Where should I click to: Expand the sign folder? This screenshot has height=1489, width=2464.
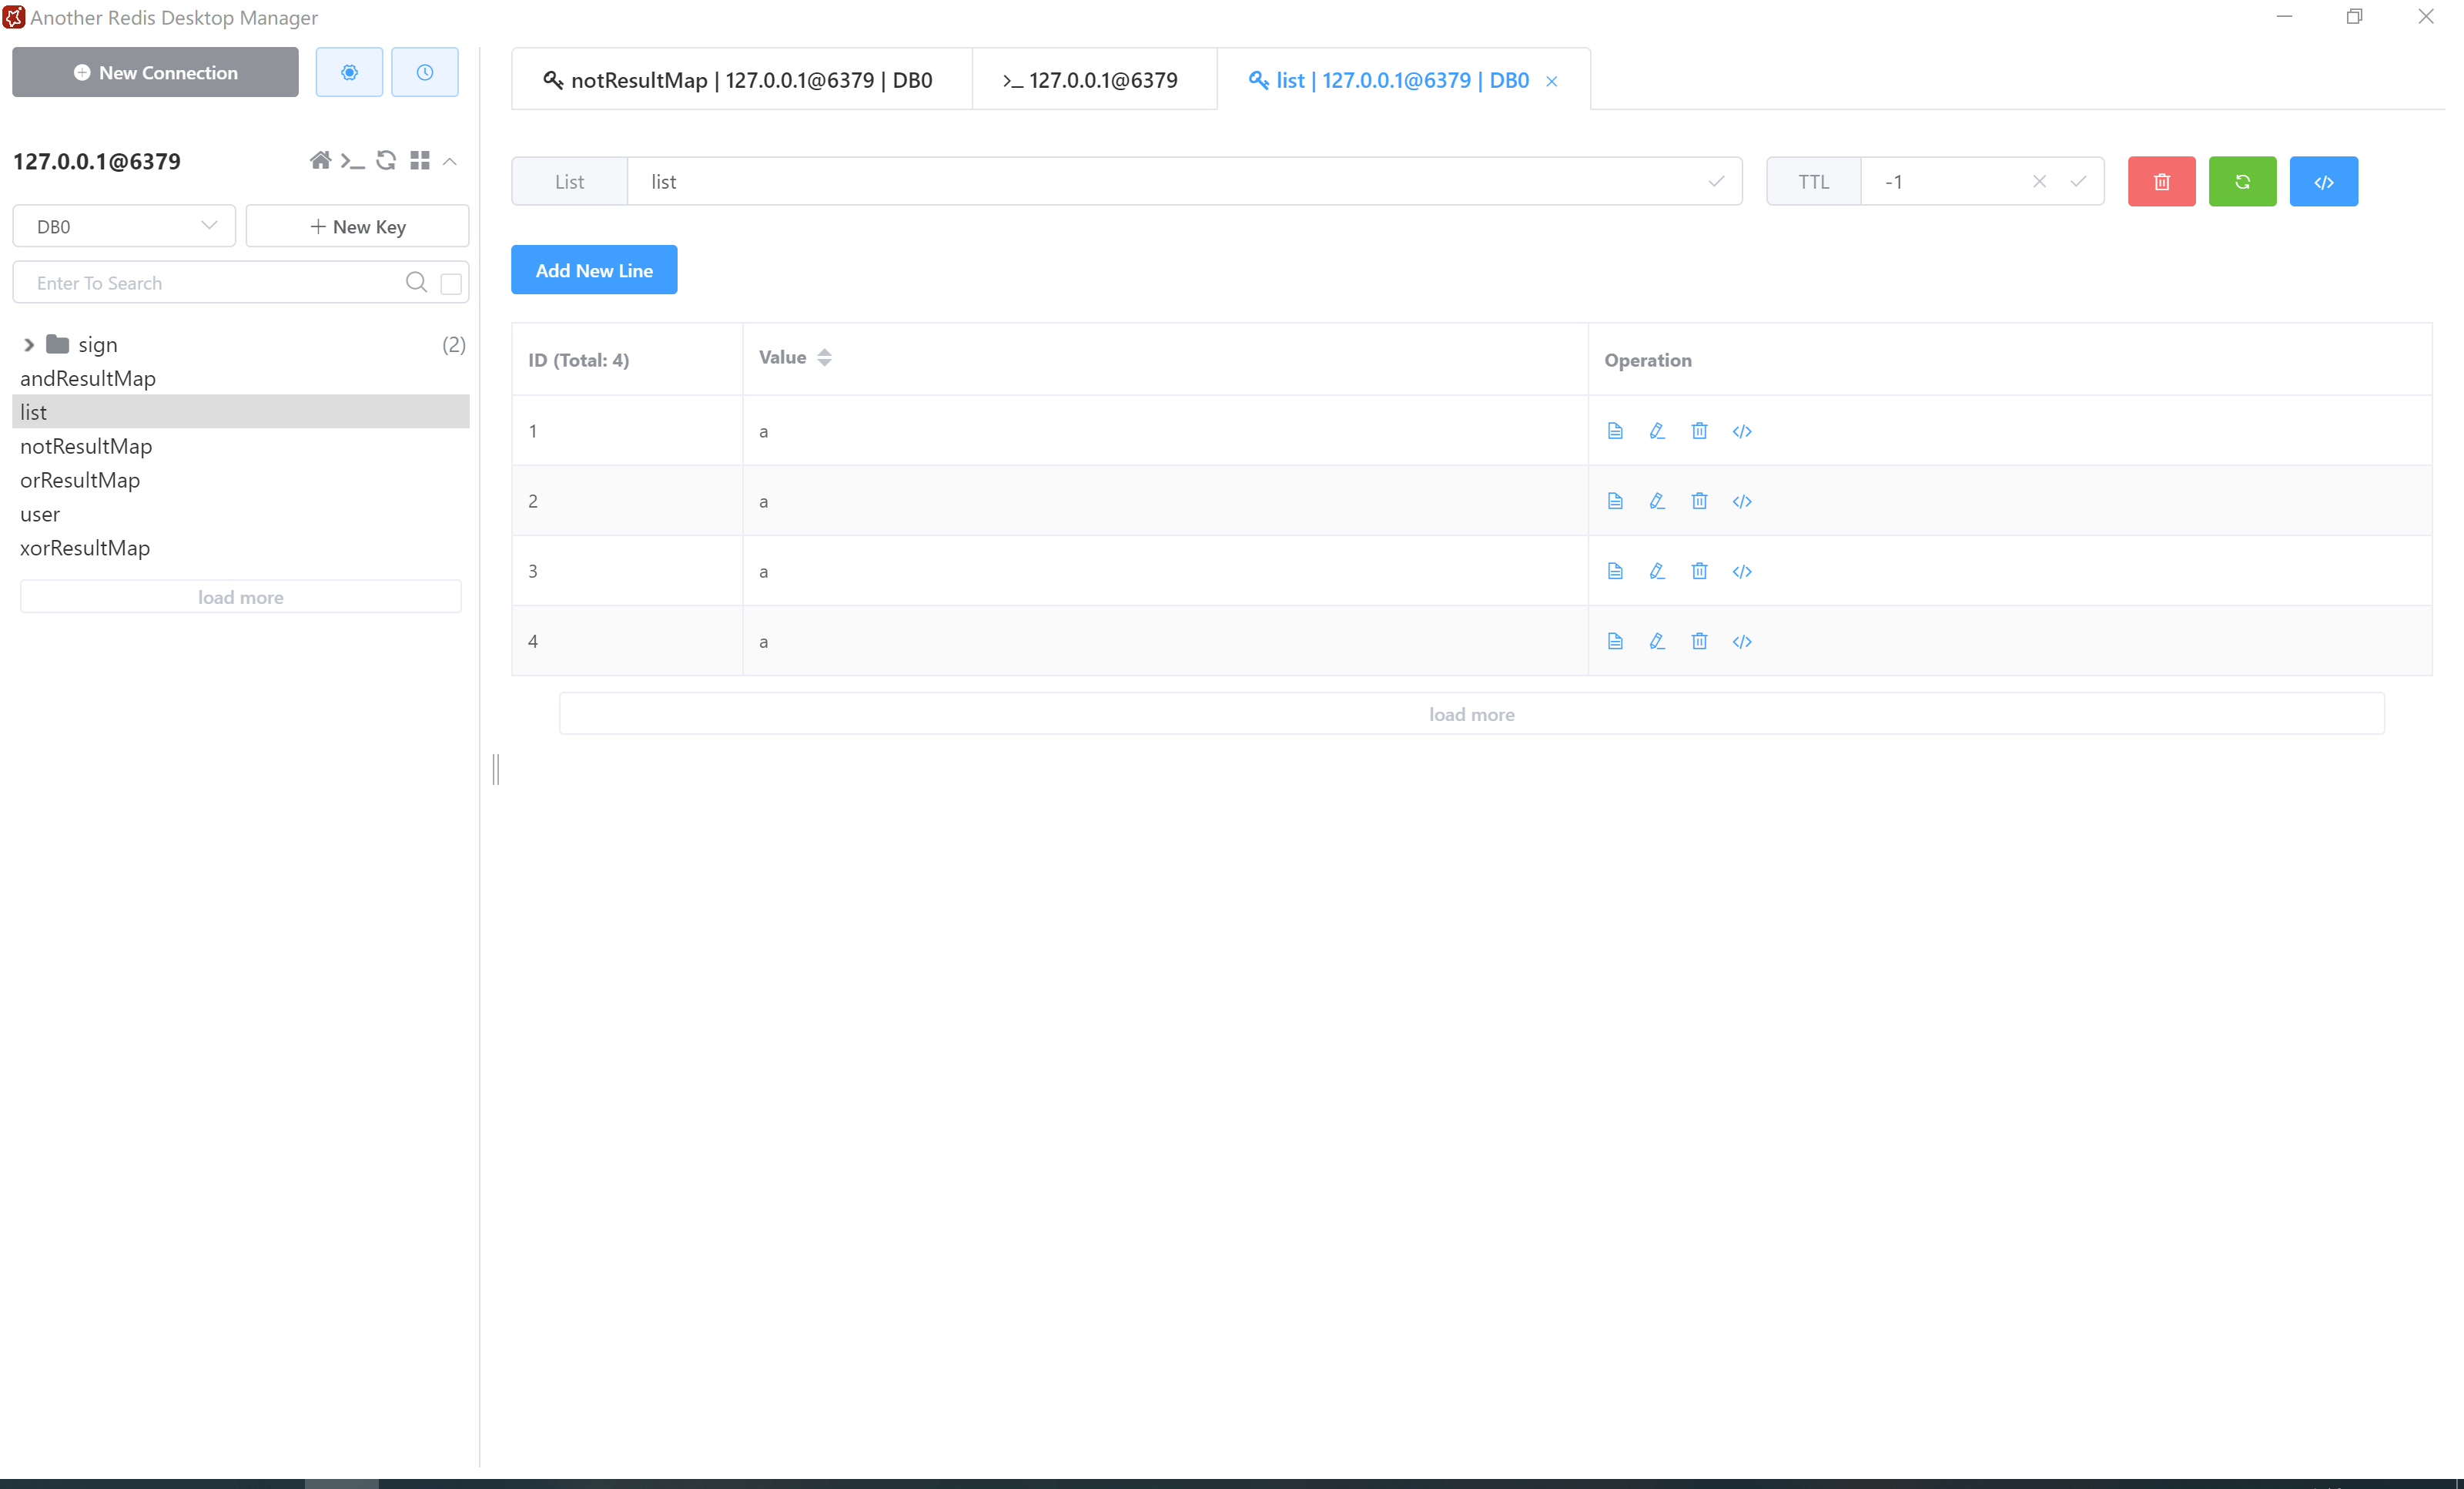[29, 344]
